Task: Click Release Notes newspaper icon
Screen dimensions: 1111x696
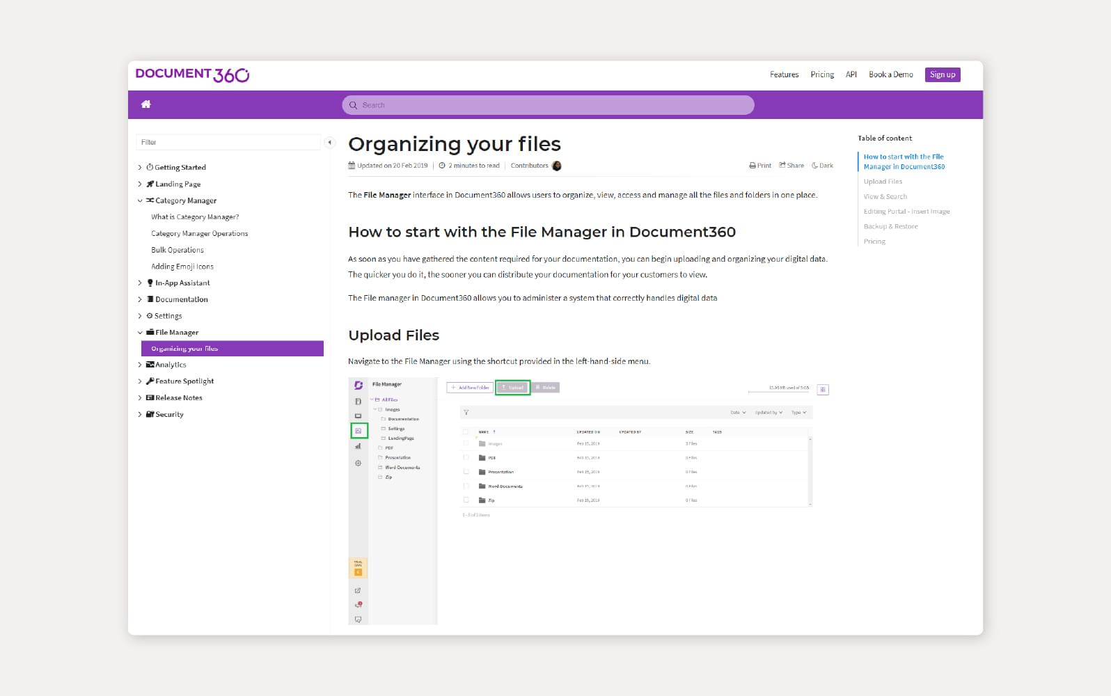Action: click(150, 398)
